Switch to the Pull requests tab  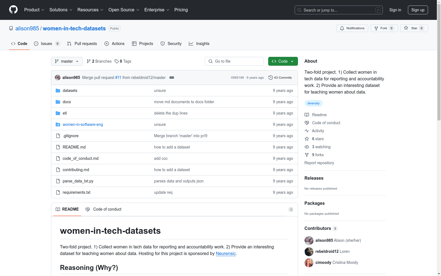click(82, 44)
